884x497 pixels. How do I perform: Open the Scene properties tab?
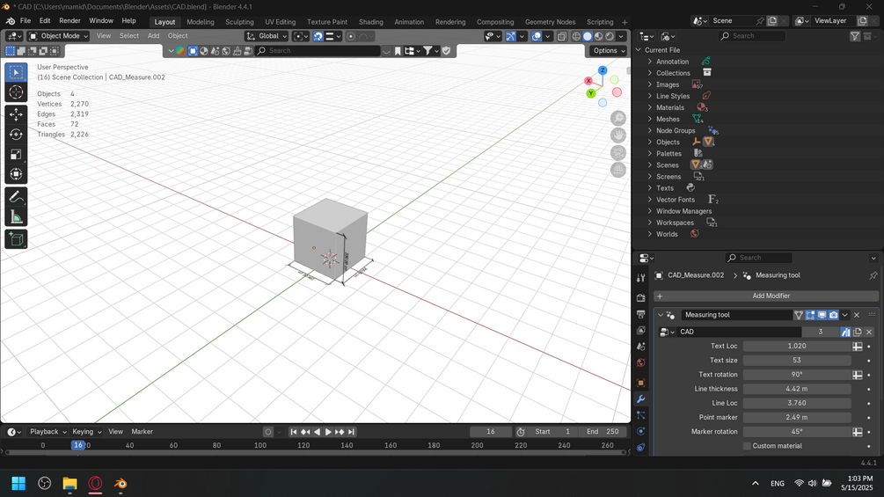coord(640,347)
